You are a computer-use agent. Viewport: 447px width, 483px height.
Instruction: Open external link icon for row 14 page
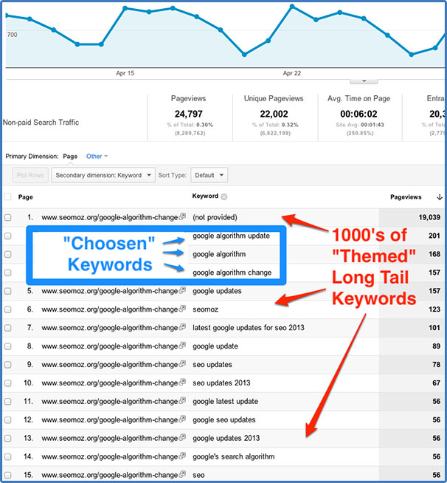(x=181, y=456)
